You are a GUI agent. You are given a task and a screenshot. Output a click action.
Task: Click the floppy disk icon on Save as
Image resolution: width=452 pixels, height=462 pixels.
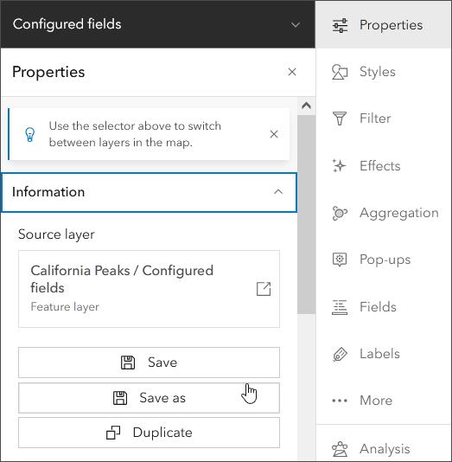tap(120, 398)
